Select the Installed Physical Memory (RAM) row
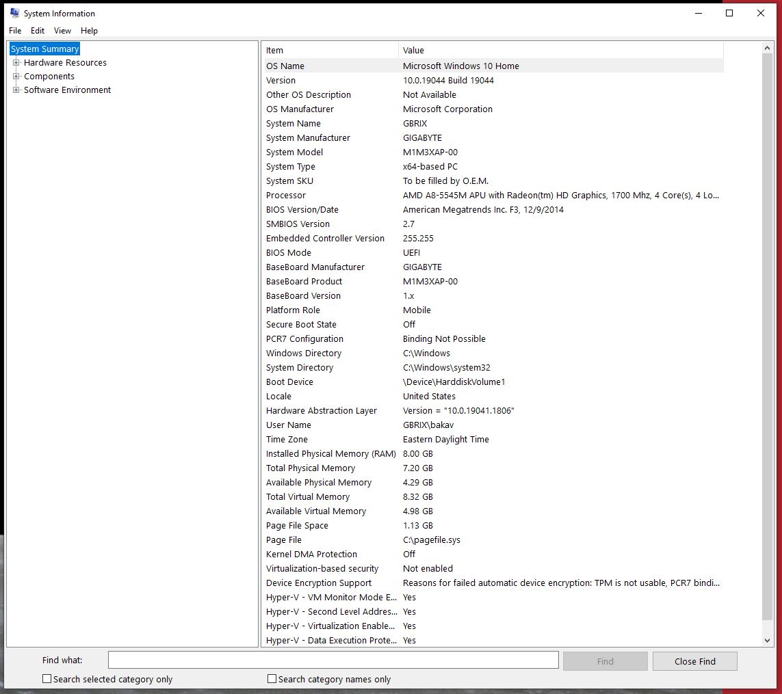The height and width of the screenshot is (694, 782). pyautogui.click(x=493, y=454)
